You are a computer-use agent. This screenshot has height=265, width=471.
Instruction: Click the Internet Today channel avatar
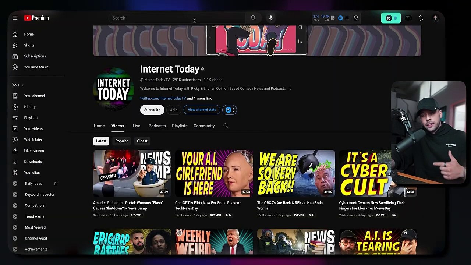pos(114,89)
